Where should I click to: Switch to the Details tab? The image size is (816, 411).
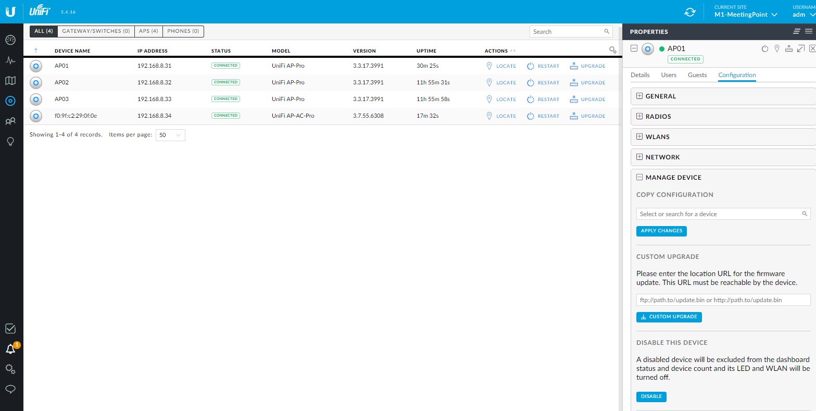coord(640,75)
